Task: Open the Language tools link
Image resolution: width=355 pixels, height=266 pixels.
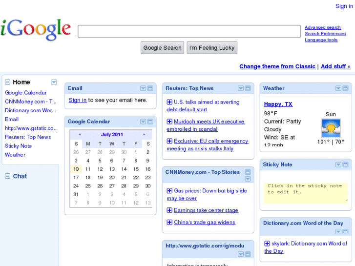Action: click(x=321, y=40)
